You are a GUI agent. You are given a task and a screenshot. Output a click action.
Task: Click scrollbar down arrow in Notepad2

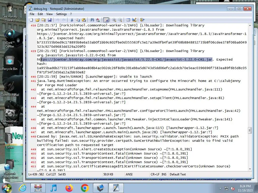tap(250, 169)
